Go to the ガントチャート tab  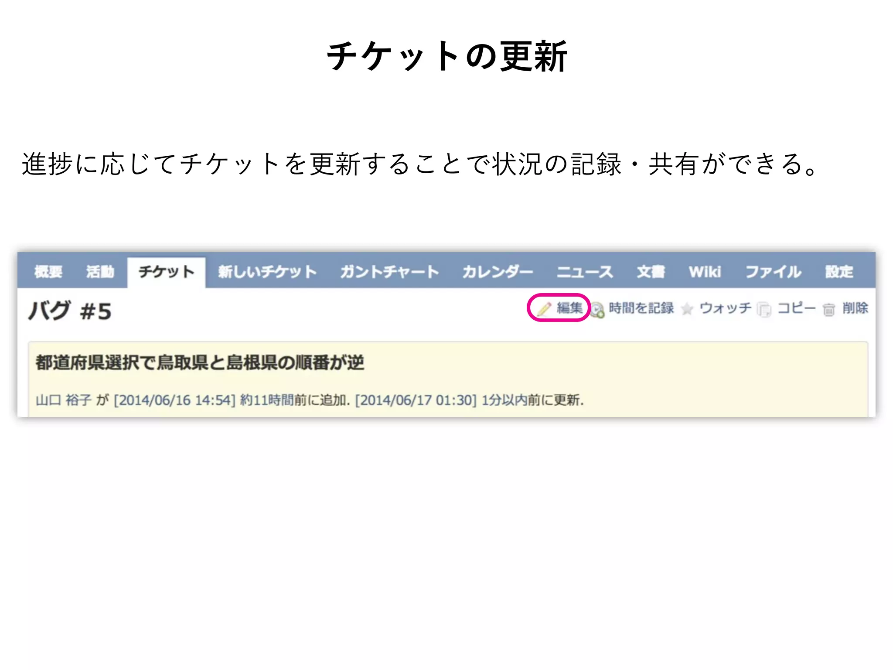(389, 272)
